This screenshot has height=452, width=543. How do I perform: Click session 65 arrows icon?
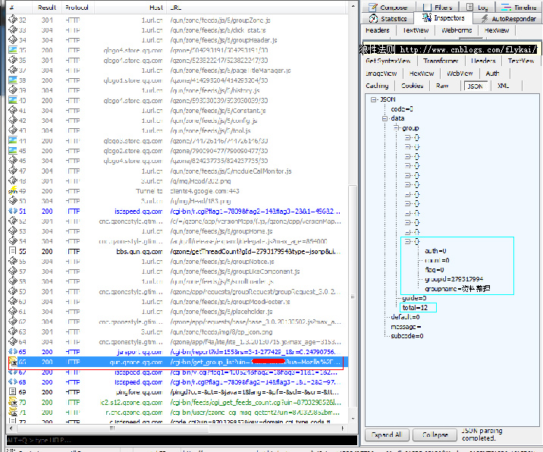tap(13, 351)
